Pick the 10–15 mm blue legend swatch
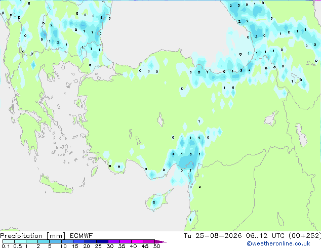Viewport: 321px width, 248px height. [x=67, y=241]
